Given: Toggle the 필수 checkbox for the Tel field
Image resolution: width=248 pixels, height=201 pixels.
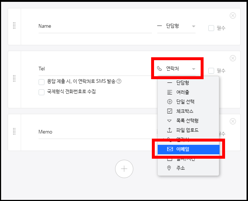Looking at the screenshot, I should pyautogui.click(x=211, y=71).
